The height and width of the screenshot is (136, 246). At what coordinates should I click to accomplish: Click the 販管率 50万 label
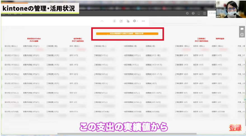point(198,93)
